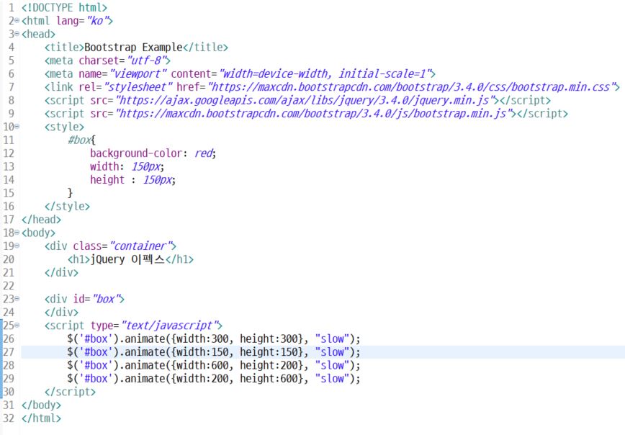The image size is (625, 435).
Task: Click the red color value
Action: [204, 153]
